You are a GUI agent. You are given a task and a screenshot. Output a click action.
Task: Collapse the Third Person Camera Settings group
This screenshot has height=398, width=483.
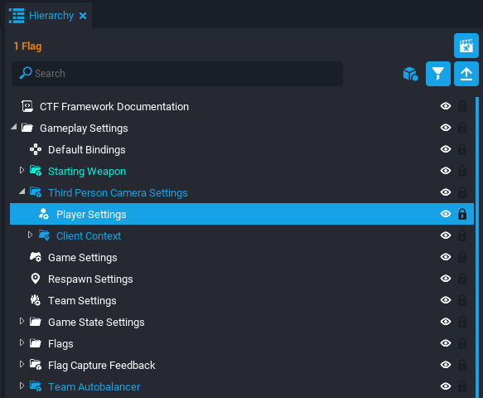click(22, 192)
